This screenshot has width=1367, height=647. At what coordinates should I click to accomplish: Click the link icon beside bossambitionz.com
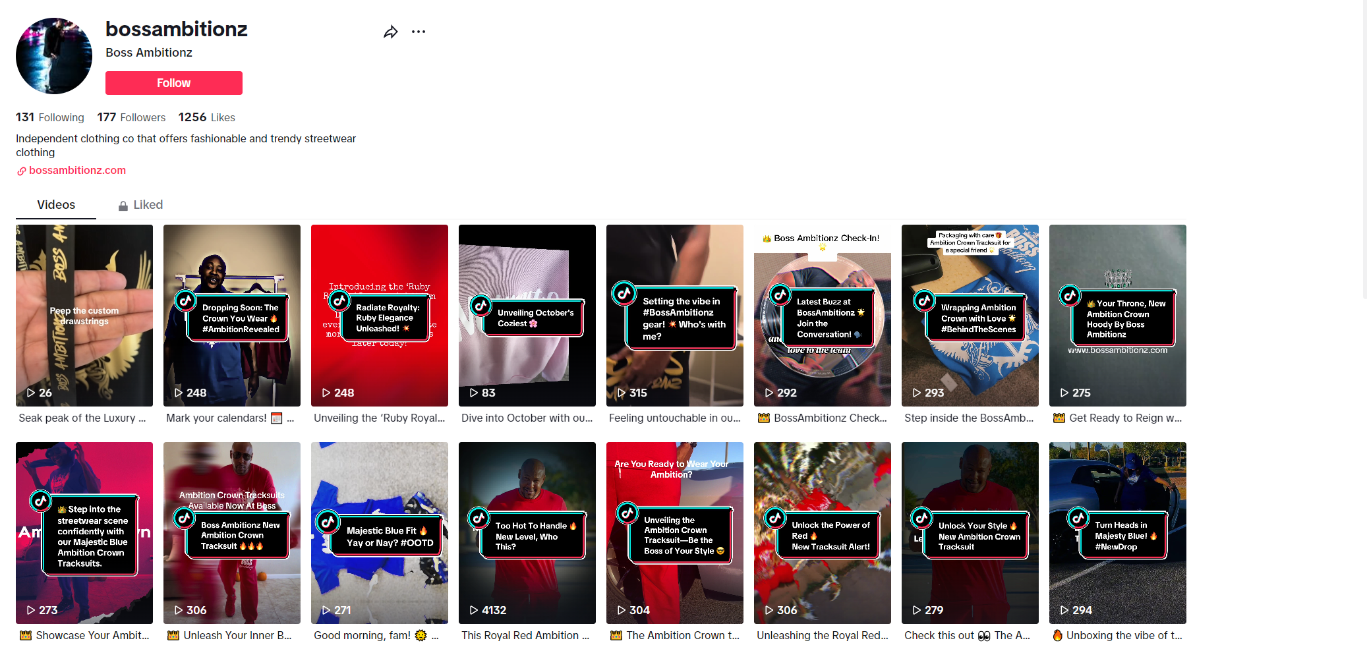(x=22, y=171)
